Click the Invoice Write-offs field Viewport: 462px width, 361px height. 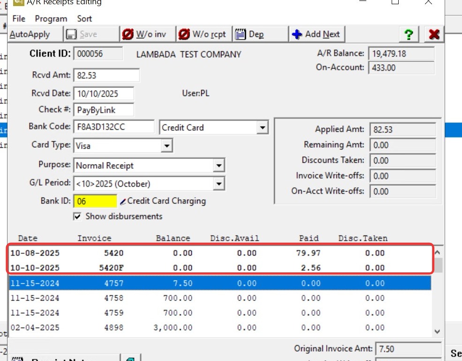point(403,176)
